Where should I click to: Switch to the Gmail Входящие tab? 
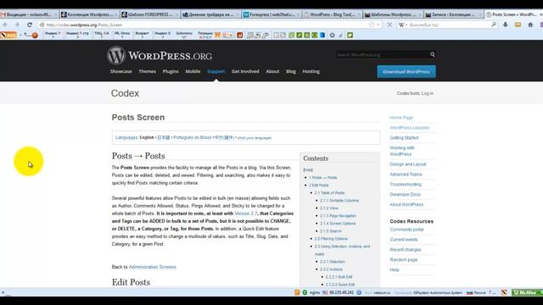pyautogui.click(x=28, y=14)
